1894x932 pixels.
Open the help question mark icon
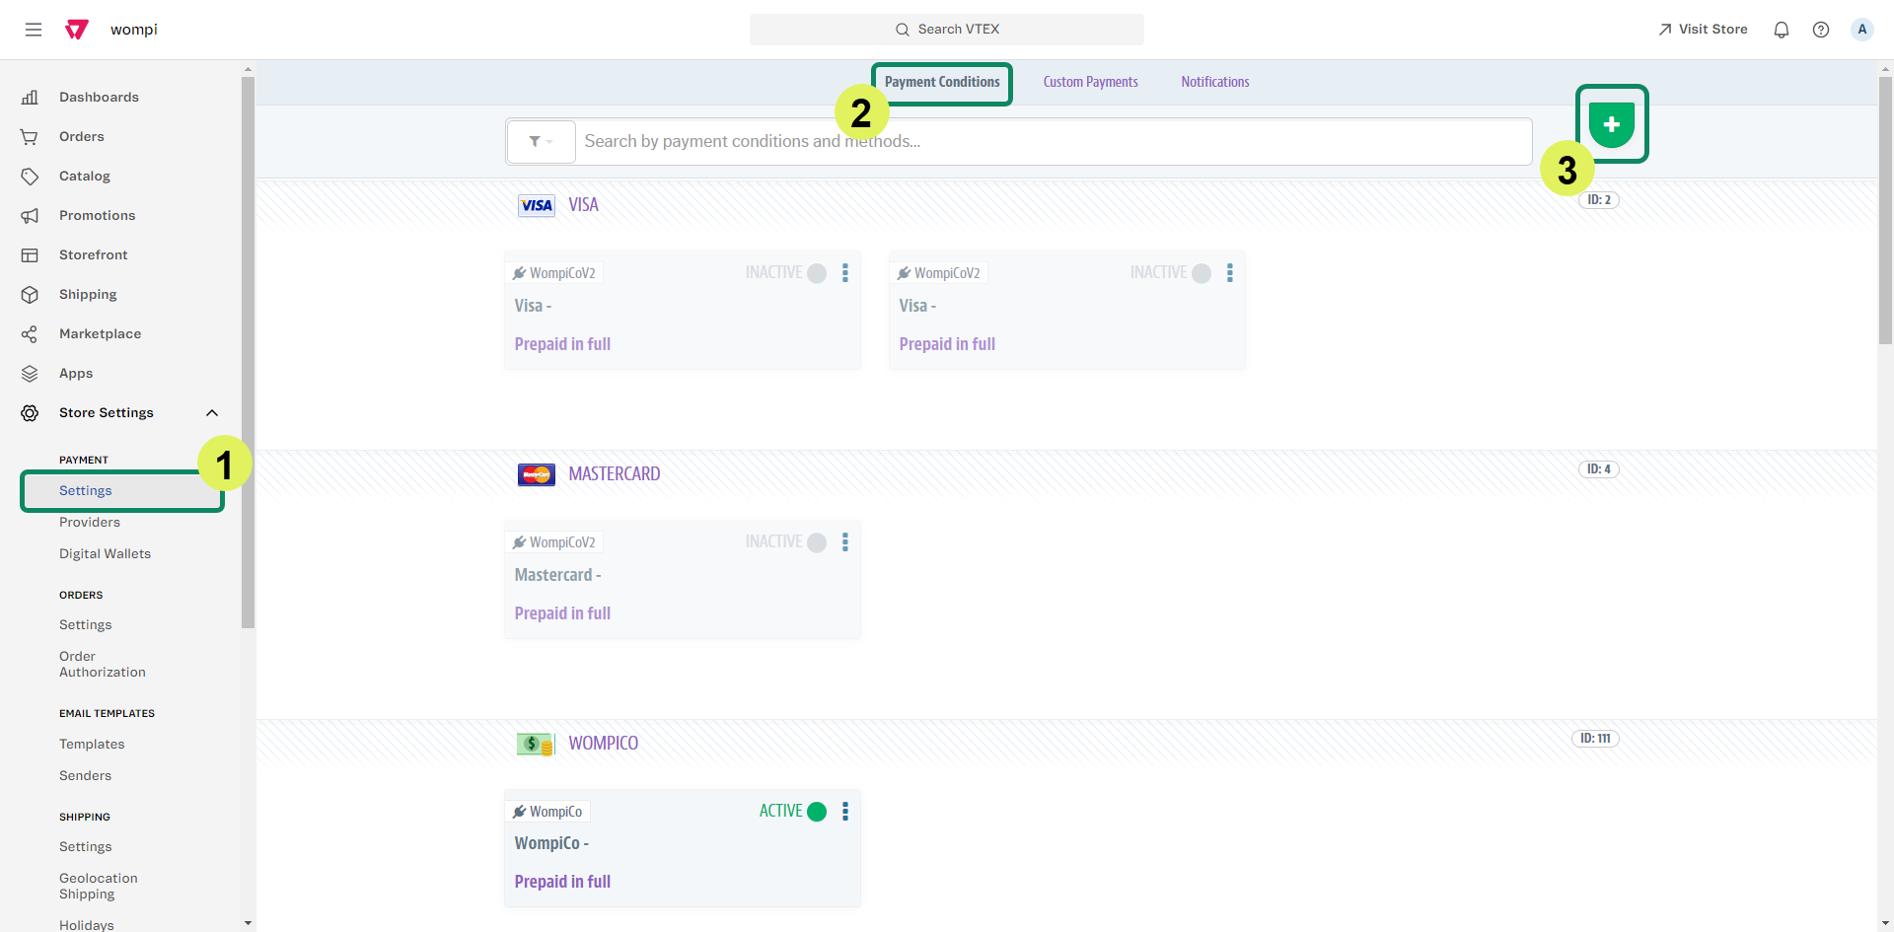(x=1820, y=30)
